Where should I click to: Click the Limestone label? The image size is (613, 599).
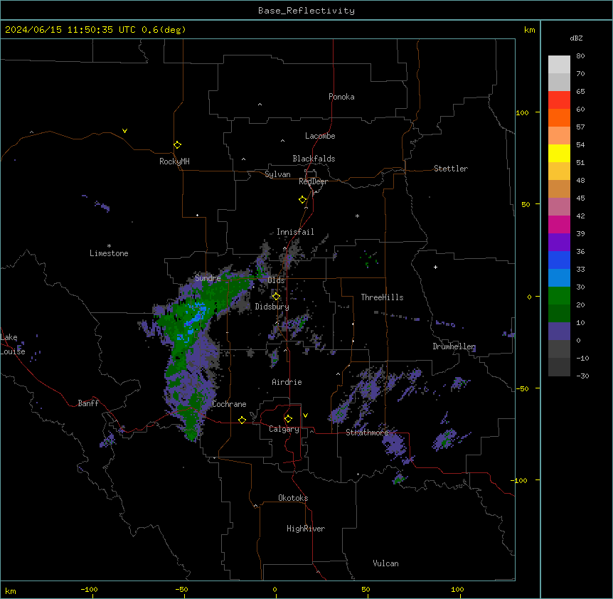[109, 253]
